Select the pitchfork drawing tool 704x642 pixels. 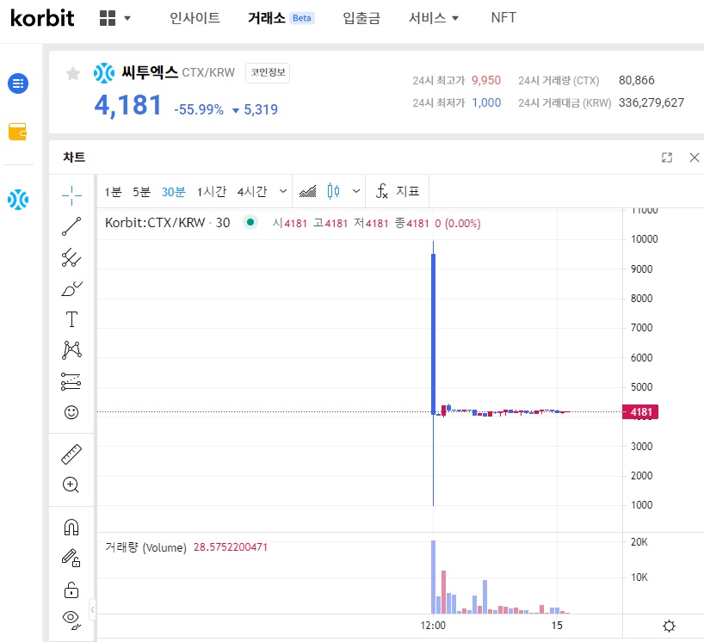tap(71, 257)
